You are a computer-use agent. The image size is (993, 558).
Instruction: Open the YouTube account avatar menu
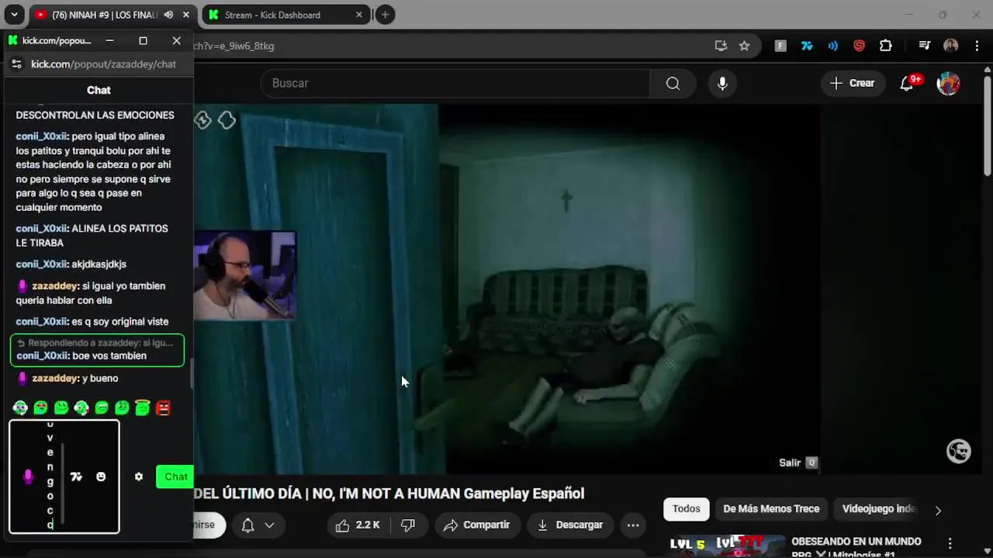coord(948,83)
